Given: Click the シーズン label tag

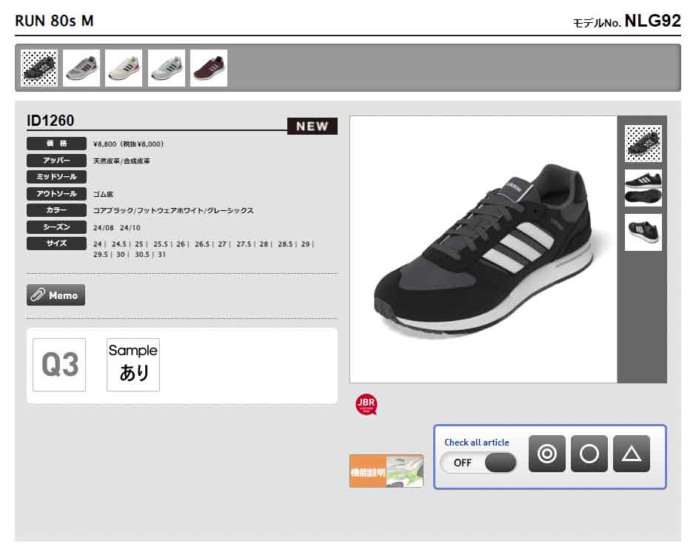Looking at the screenshot, I should 56,226.
